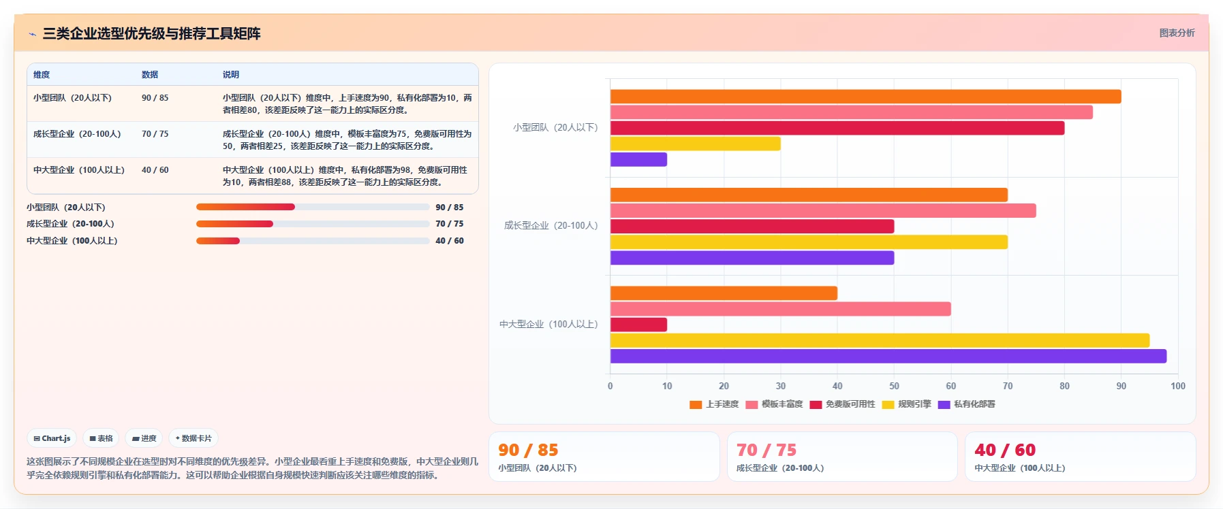Image resolution: width=1223 pixels, height=509 pixels.
Task: Click pink 模板丰富度 bar for 成长型企业
Action: [823, 211]
